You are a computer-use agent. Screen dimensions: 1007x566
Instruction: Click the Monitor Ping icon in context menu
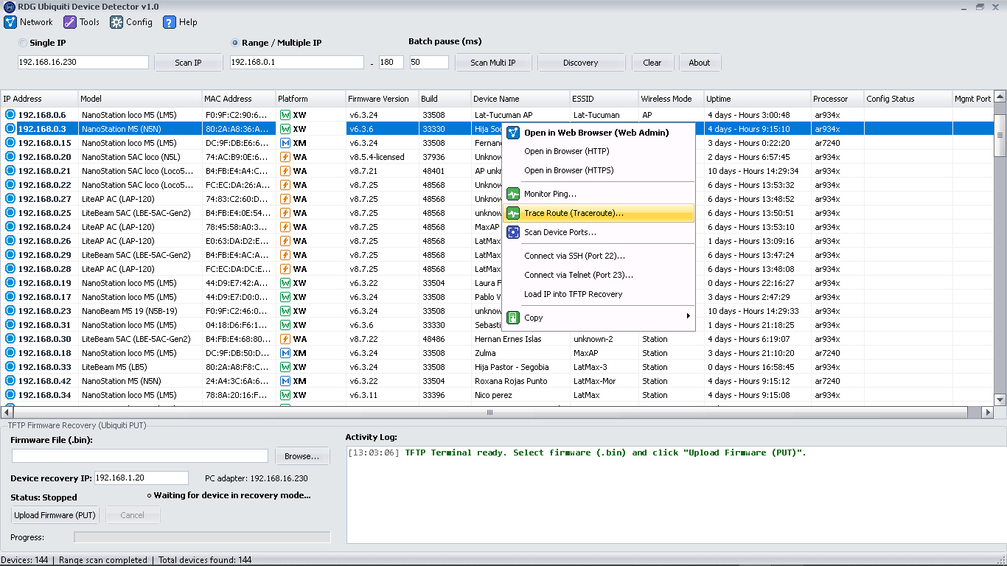point(513,195)
